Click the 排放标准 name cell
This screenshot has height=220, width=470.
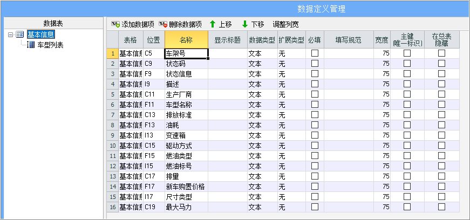187,115
